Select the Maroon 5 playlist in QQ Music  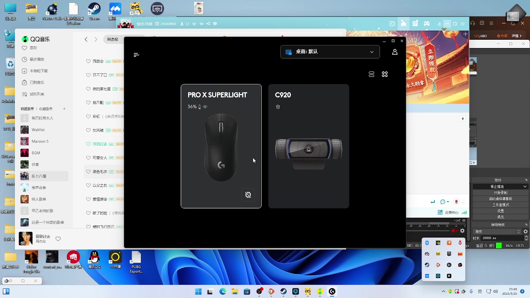[43, 141]
